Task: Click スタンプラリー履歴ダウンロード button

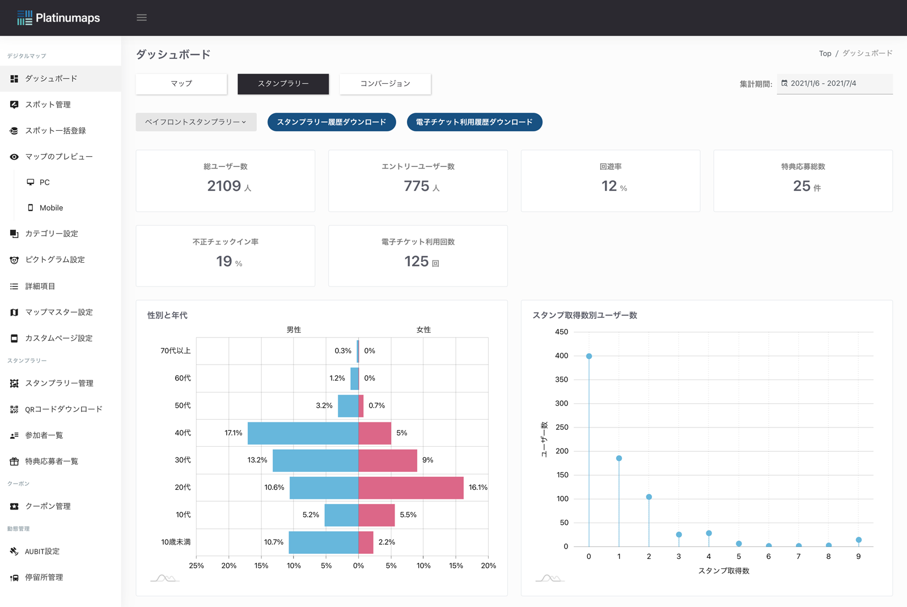Action: (x=332, y=122)
